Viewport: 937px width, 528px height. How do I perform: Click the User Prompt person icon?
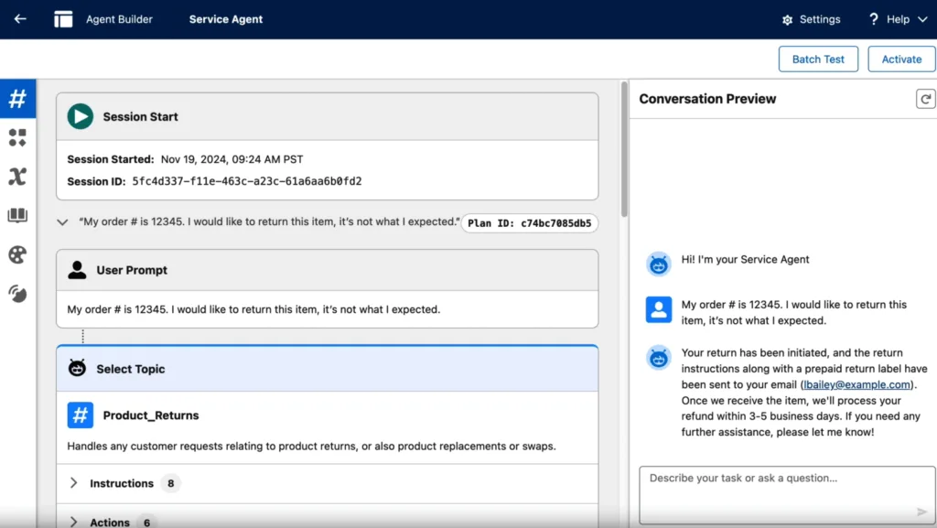point(77,270)
